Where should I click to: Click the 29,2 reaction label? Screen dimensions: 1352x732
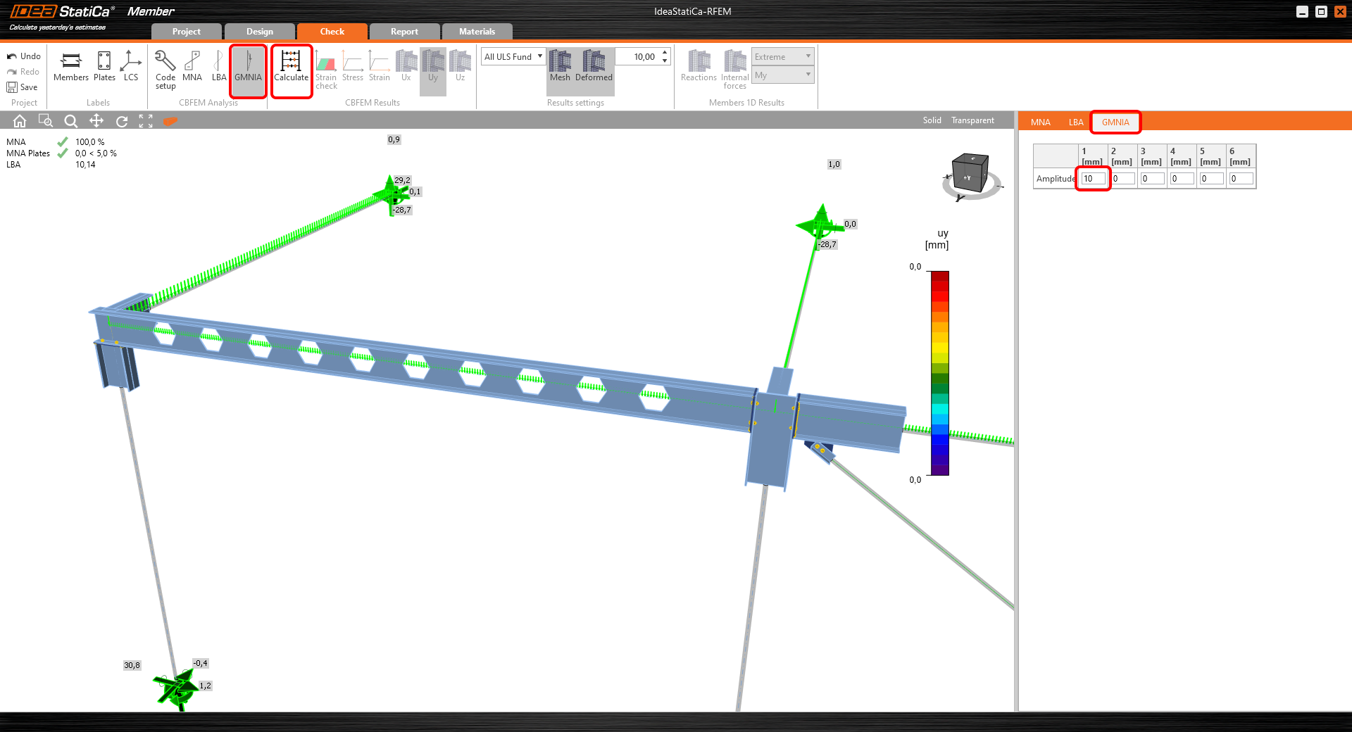[x=402, y=180]
